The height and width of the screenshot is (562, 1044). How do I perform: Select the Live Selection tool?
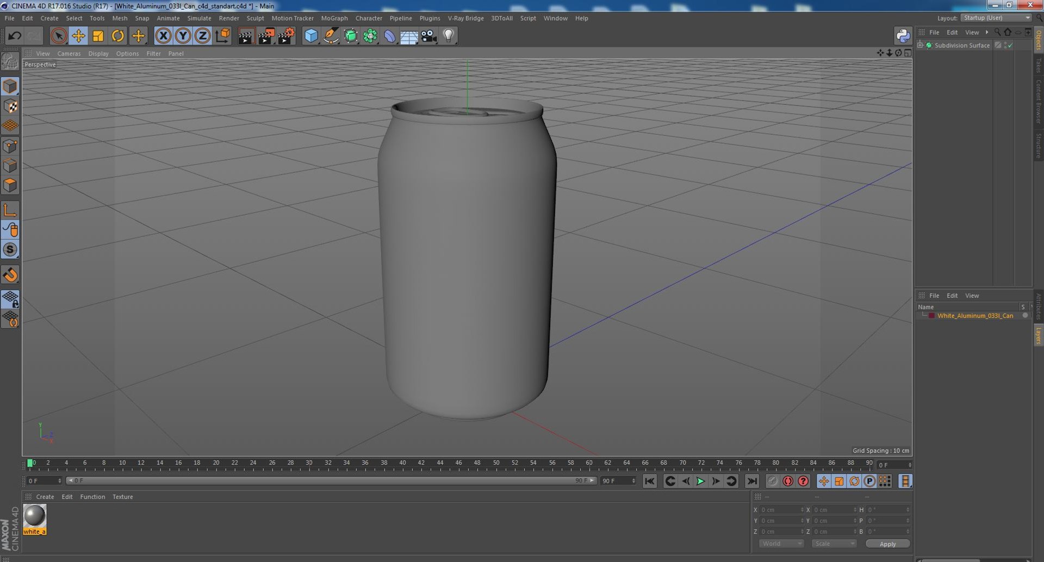pyautogui.click(x=59, y=36)
